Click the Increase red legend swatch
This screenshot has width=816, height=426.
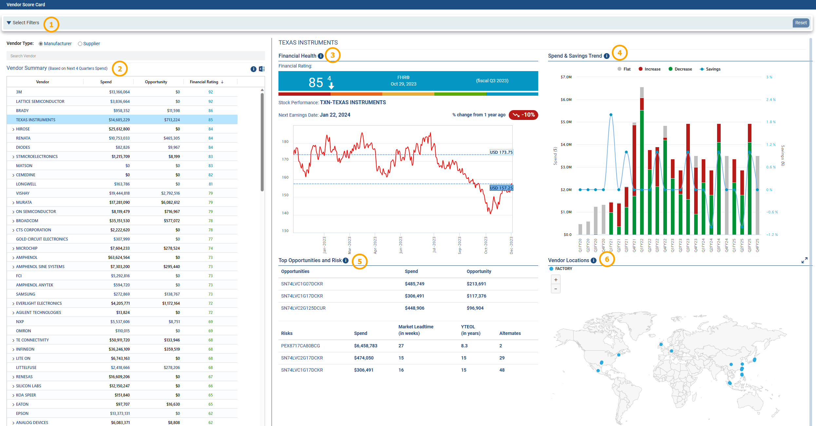[640, 69]
